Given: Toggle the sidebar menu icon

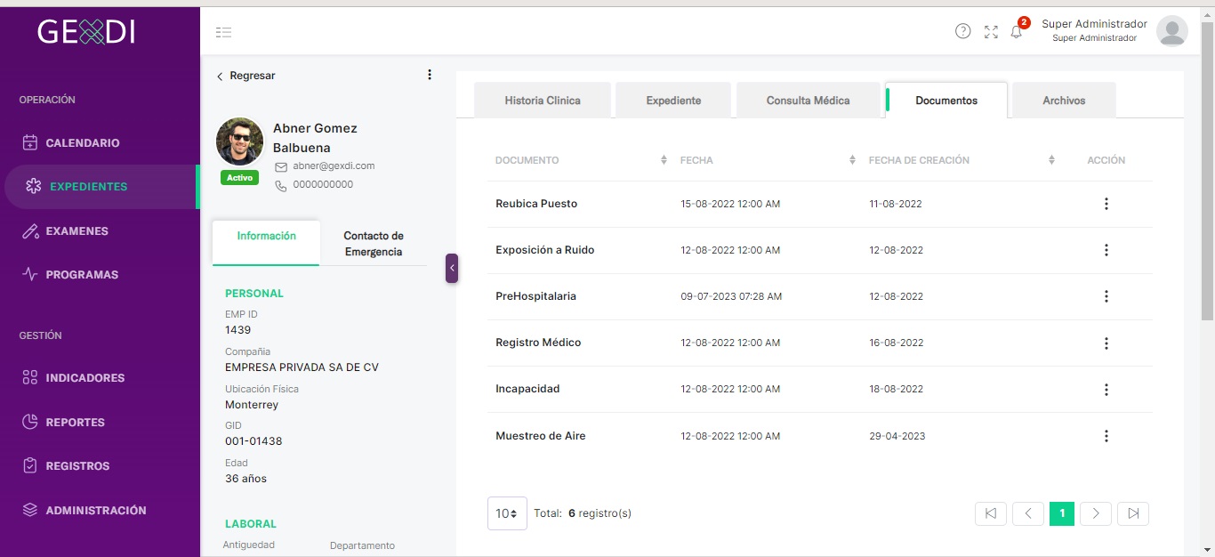Looking at the screenshot, I should coord(223,32).
